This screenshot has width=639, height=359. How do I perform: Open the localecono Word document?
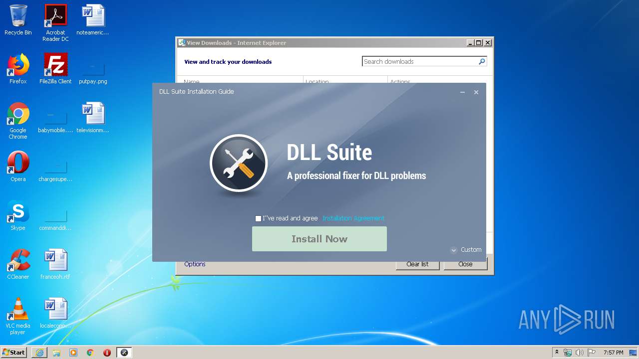pyautogui.click(x=55, y=313)
